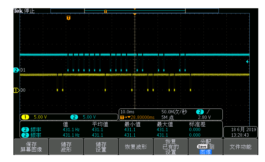
Task: Click the D1 waveform label
Action: 23,70
